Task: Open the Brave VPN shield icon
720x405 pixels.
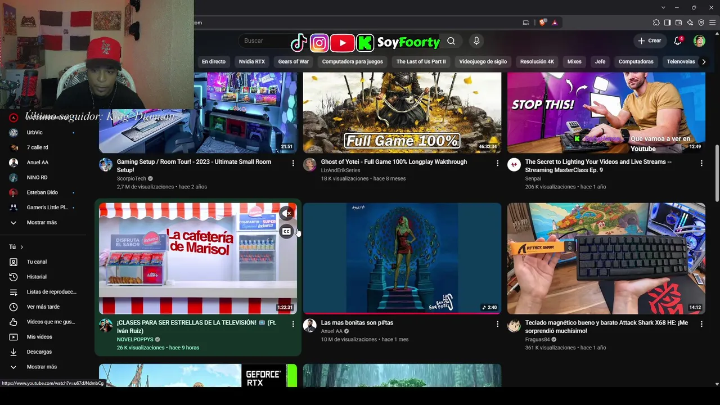Action: coord(701,22)
